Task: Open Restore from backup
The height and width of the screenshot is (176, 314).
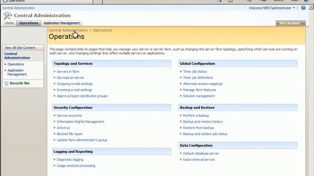Action: click(x=198, y=128)
